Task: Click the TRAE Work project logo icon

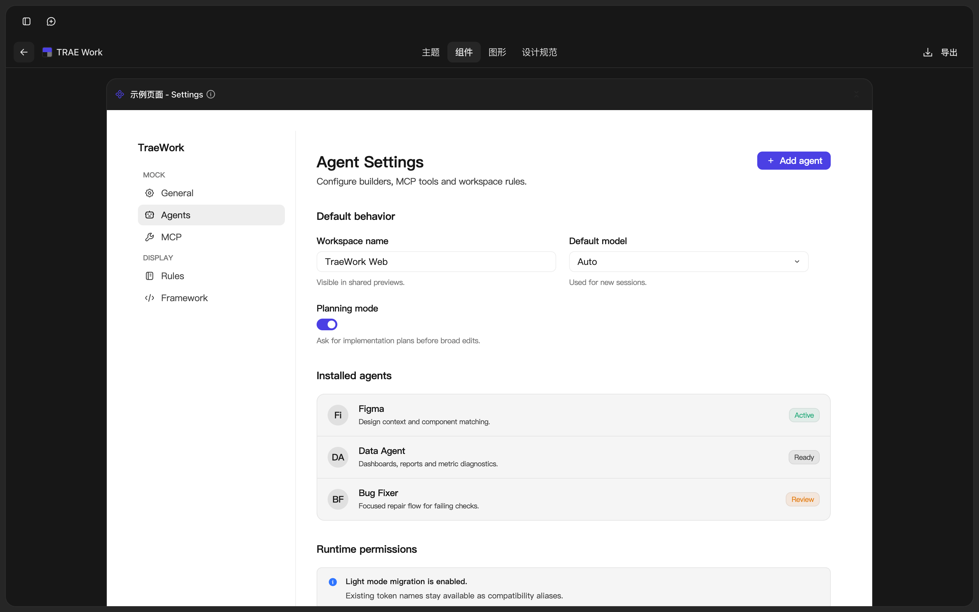Action: 47,52
